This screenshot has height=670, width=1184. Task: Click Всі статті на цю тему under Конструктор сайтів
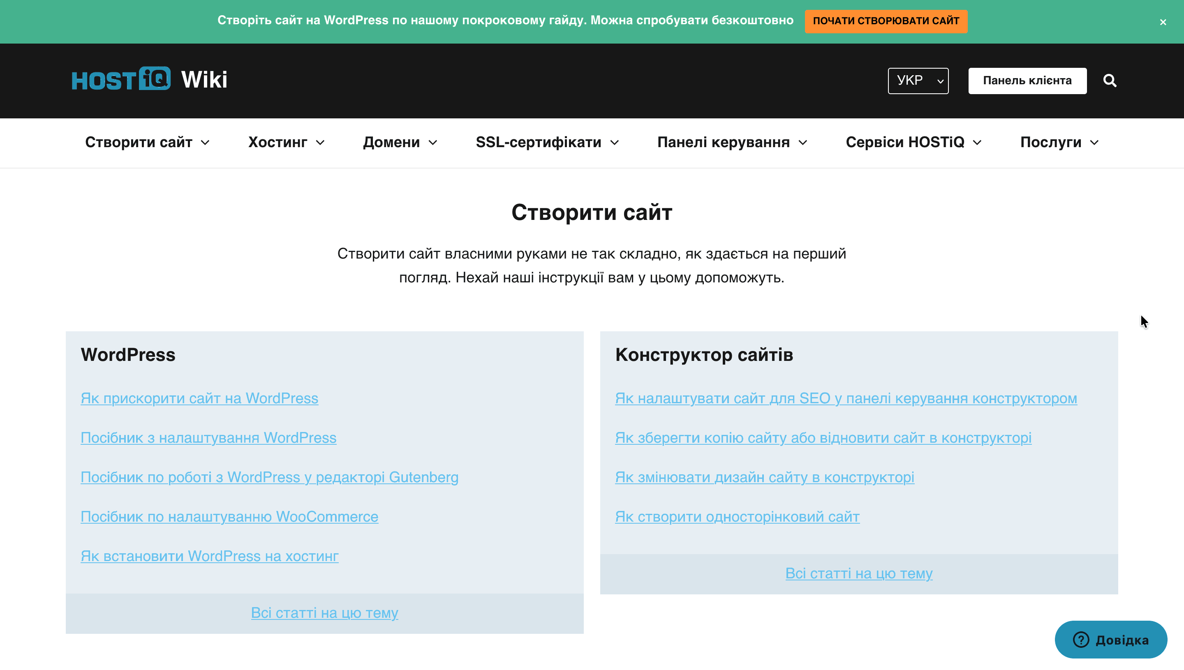point(859,573)
